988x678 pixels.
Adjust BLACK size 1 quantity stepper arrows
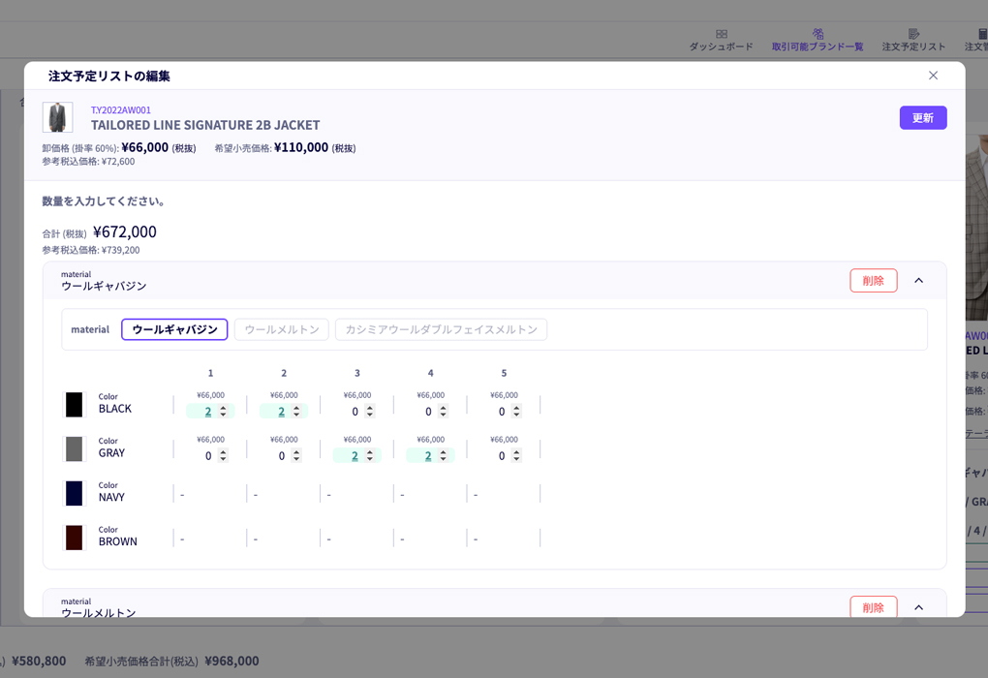tap(223, 412)
